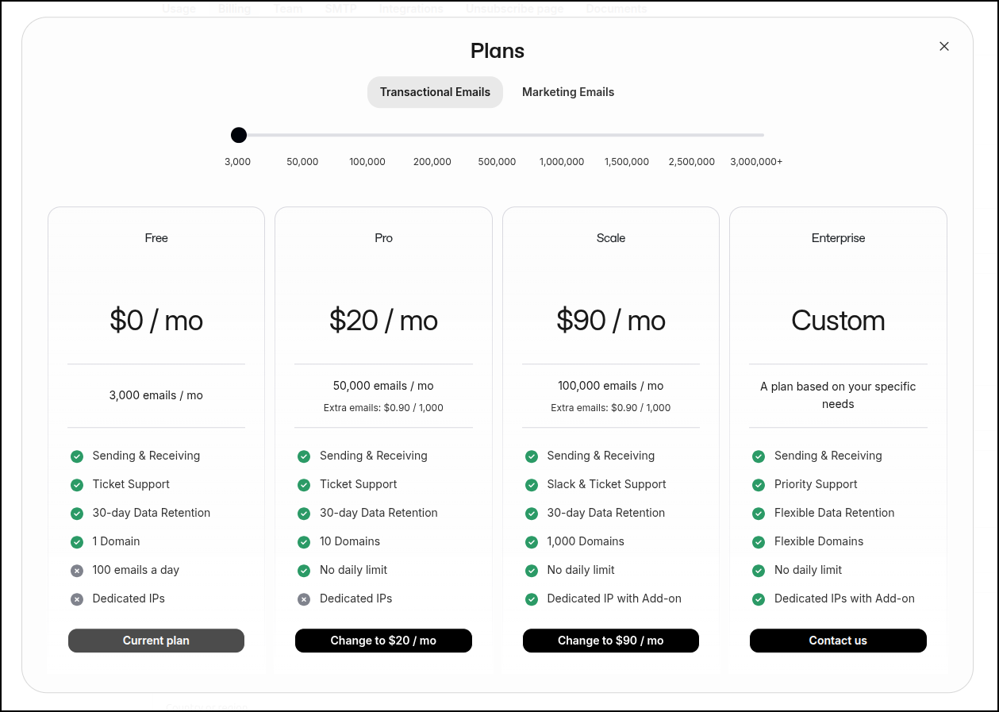
Task: Click green check next to Priority Support
Action: point(759,485)
